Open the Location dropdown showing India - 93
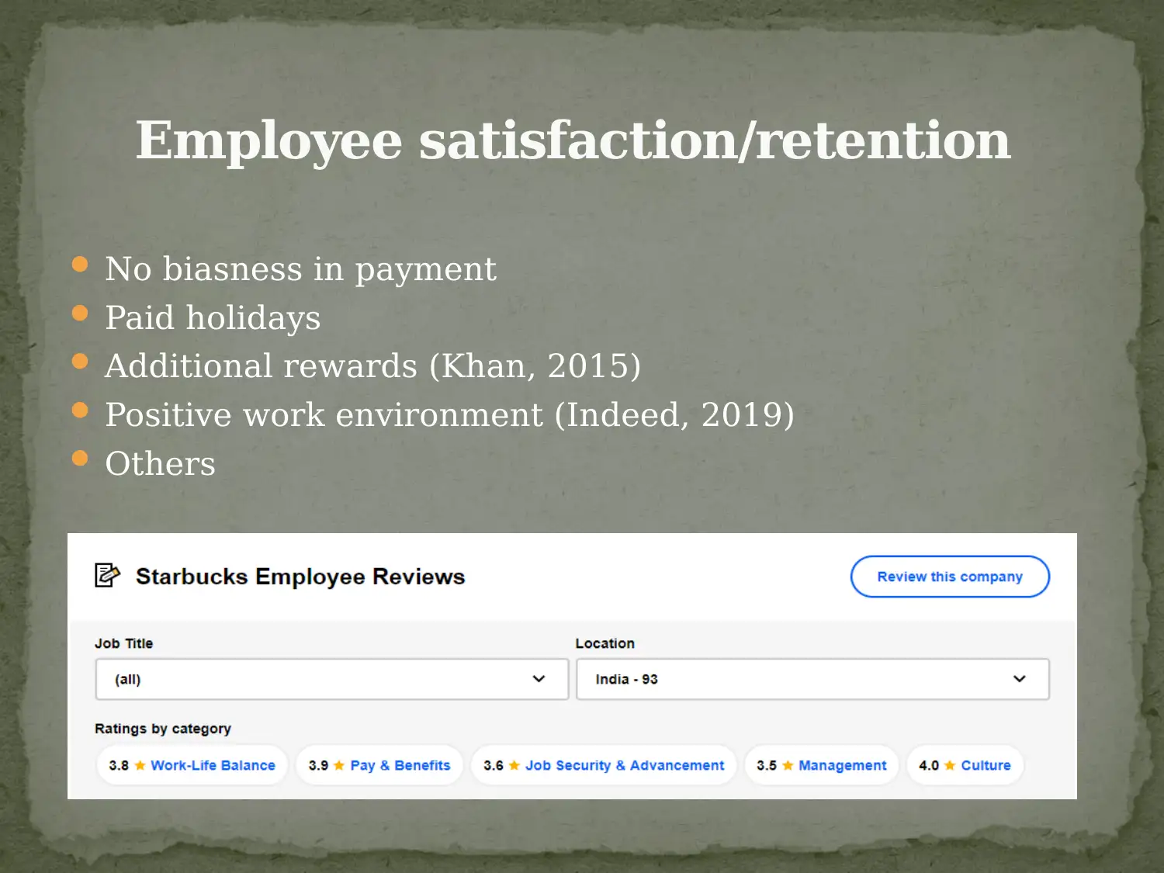1164x873 pixels. pyautogui.click(x=812, y=679)
